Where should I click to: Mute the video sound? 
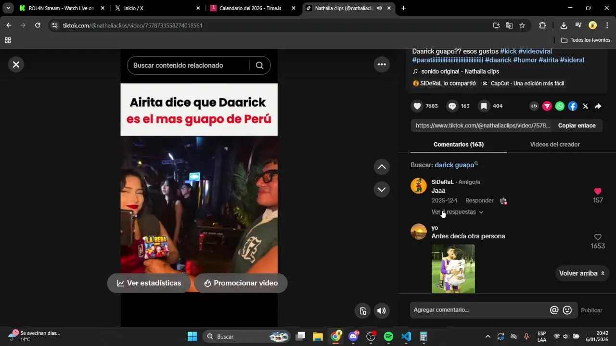point(382,311)
